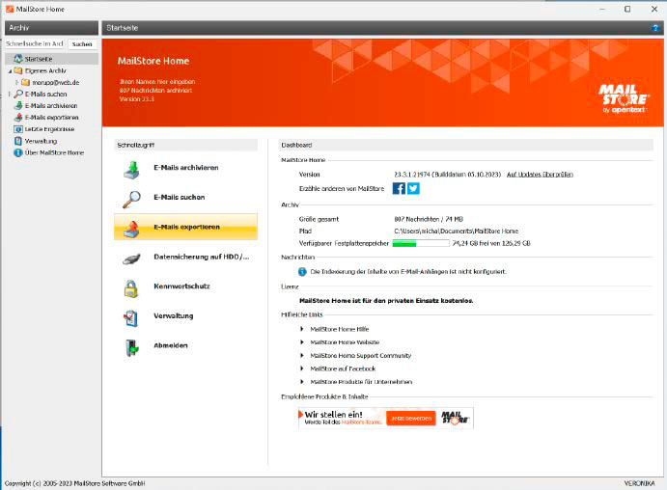Click the text 807 Nachrichten / 74 MB
This screenshot has width=667, height=490.
tap(429, 219)
